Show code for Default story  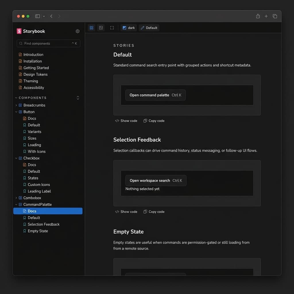coord(126,121)
